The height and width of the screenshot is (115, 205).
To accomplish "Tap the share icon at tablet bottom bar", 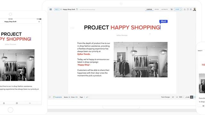I will click(4, 103).
